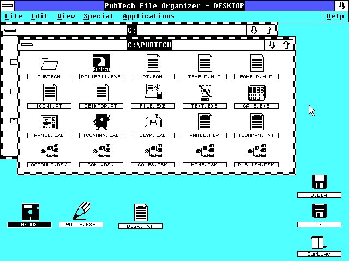Screen dimensions: 349x261
Task: Select the ICONS.PT file icon
Action: (x=50, y=92)
